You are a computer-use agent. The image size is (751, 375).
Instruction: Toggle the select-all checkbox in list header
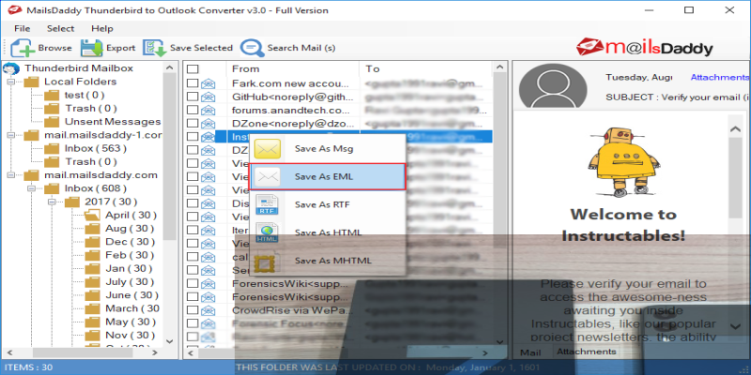tap(192, 69)
